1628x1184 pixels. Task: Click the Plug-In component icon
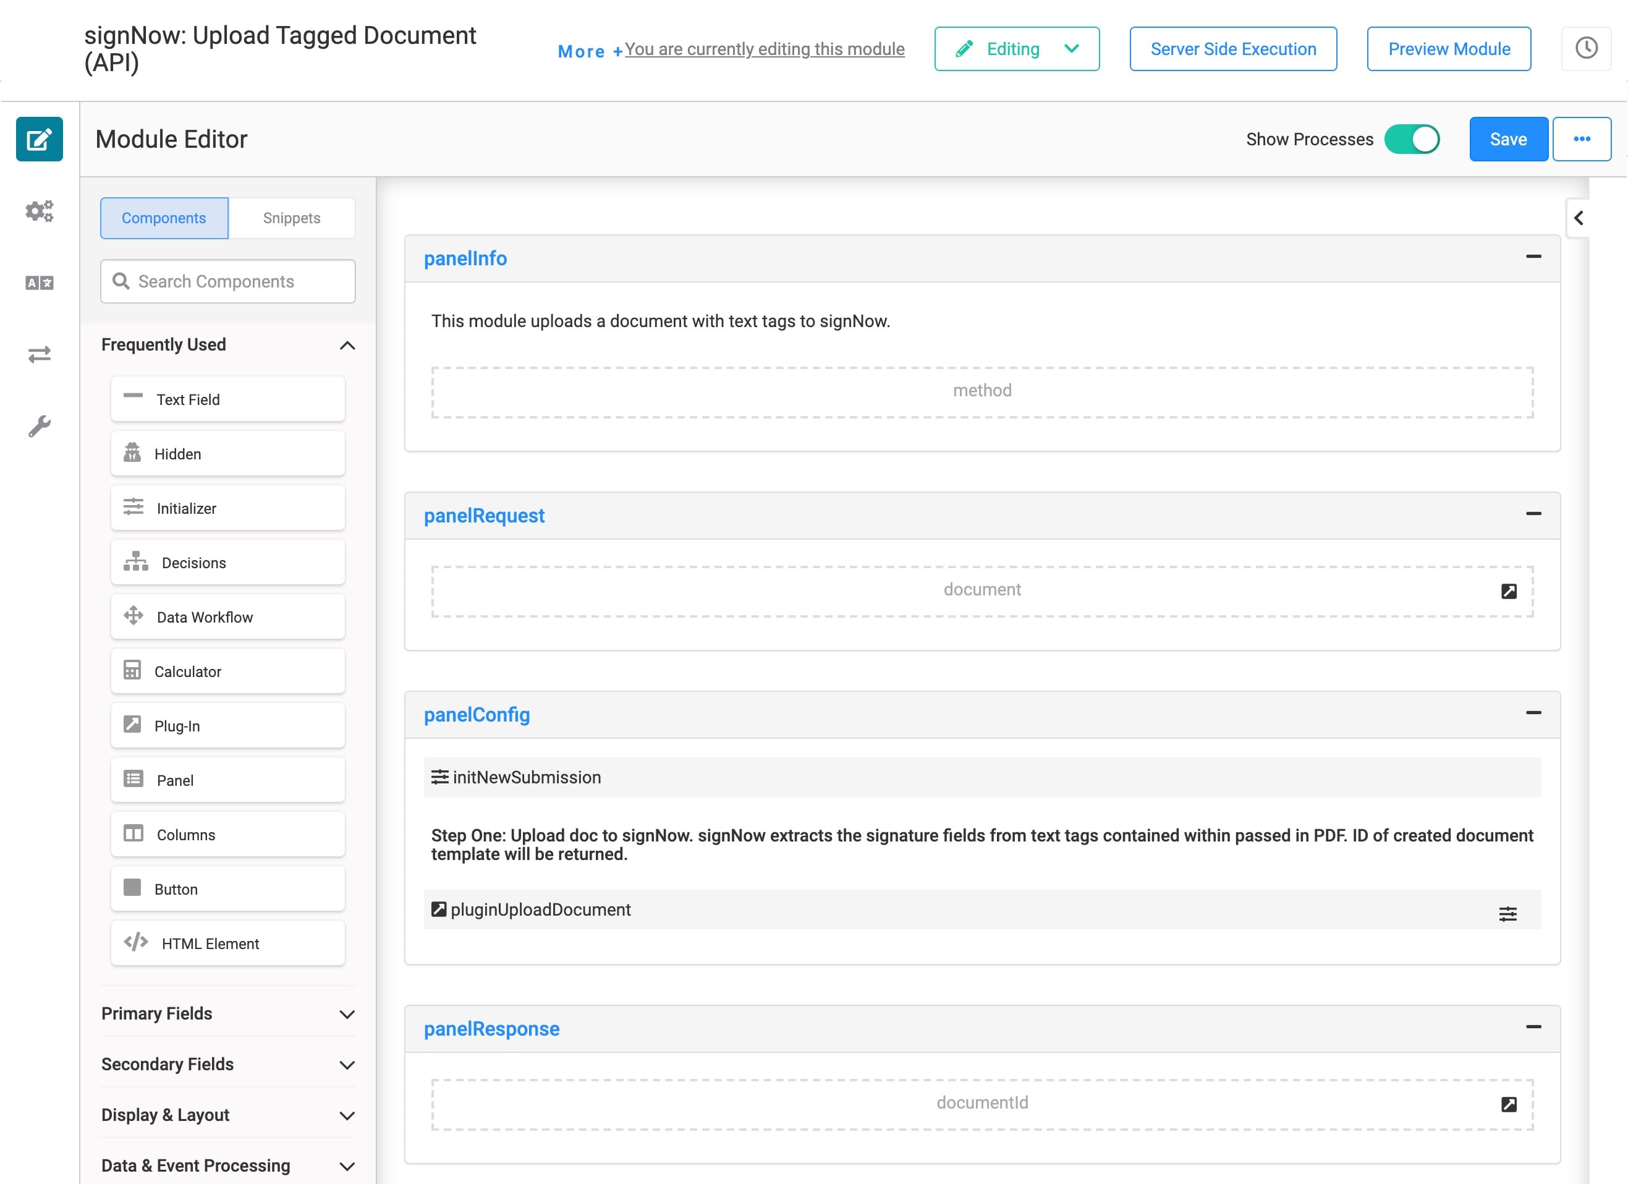click(132, 725)
